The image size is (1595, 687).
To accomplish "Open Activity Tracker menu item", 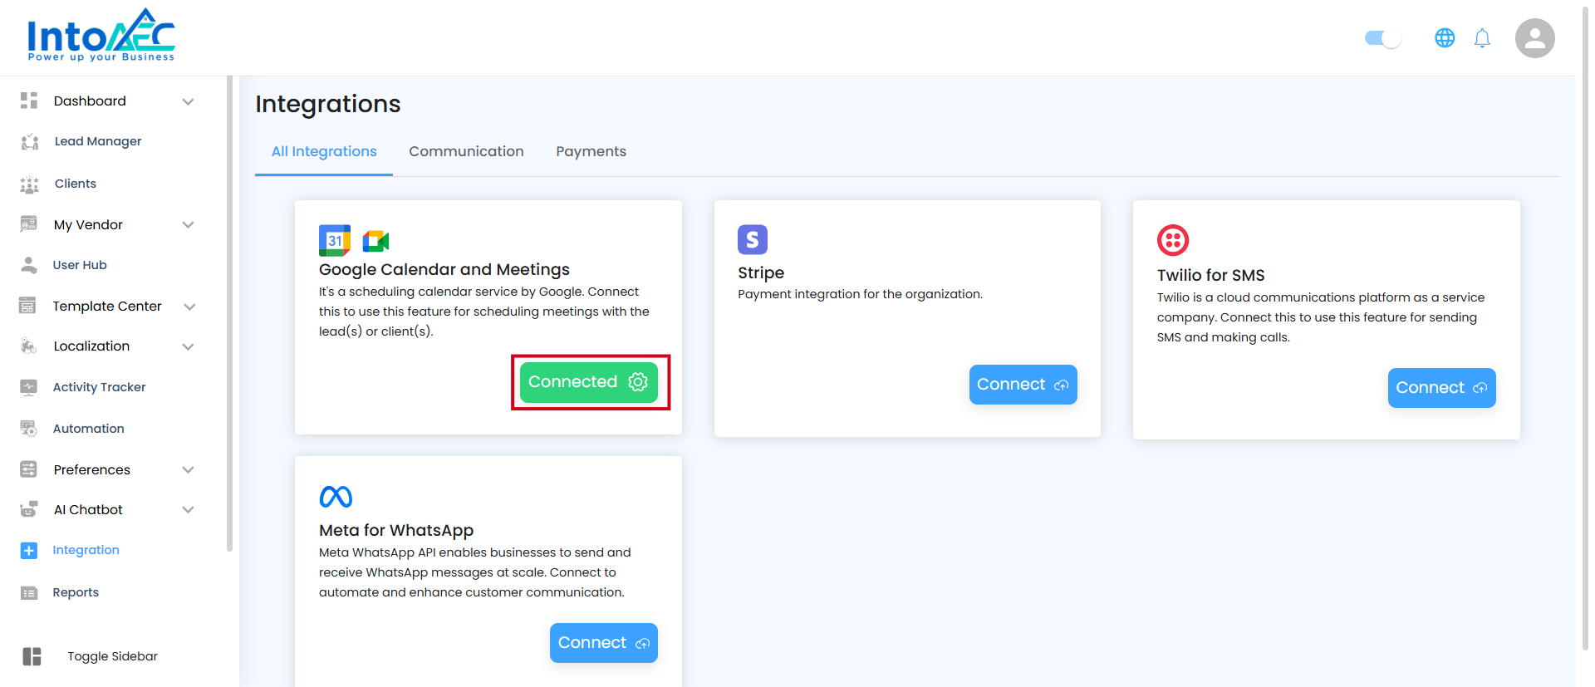I will 99,387.
